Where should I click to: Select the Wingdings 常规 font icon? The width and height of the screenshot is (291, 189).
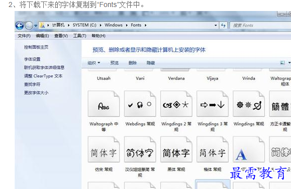point(249,104)
